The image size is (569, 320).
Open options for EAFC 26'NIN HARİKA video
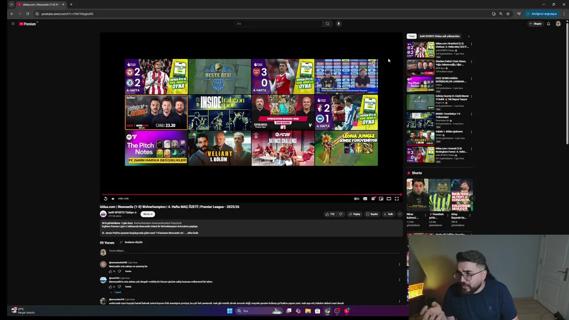(471, 79)
